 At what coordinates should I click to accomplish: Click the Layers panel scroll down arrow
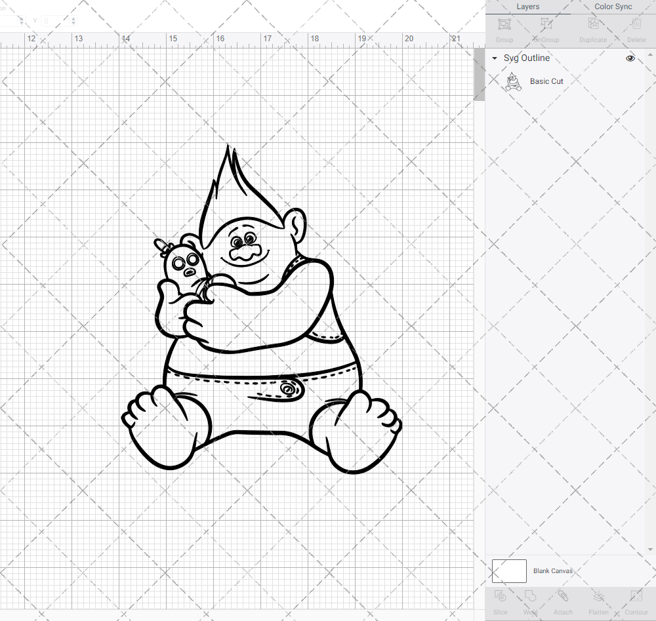tap(649, 550)
